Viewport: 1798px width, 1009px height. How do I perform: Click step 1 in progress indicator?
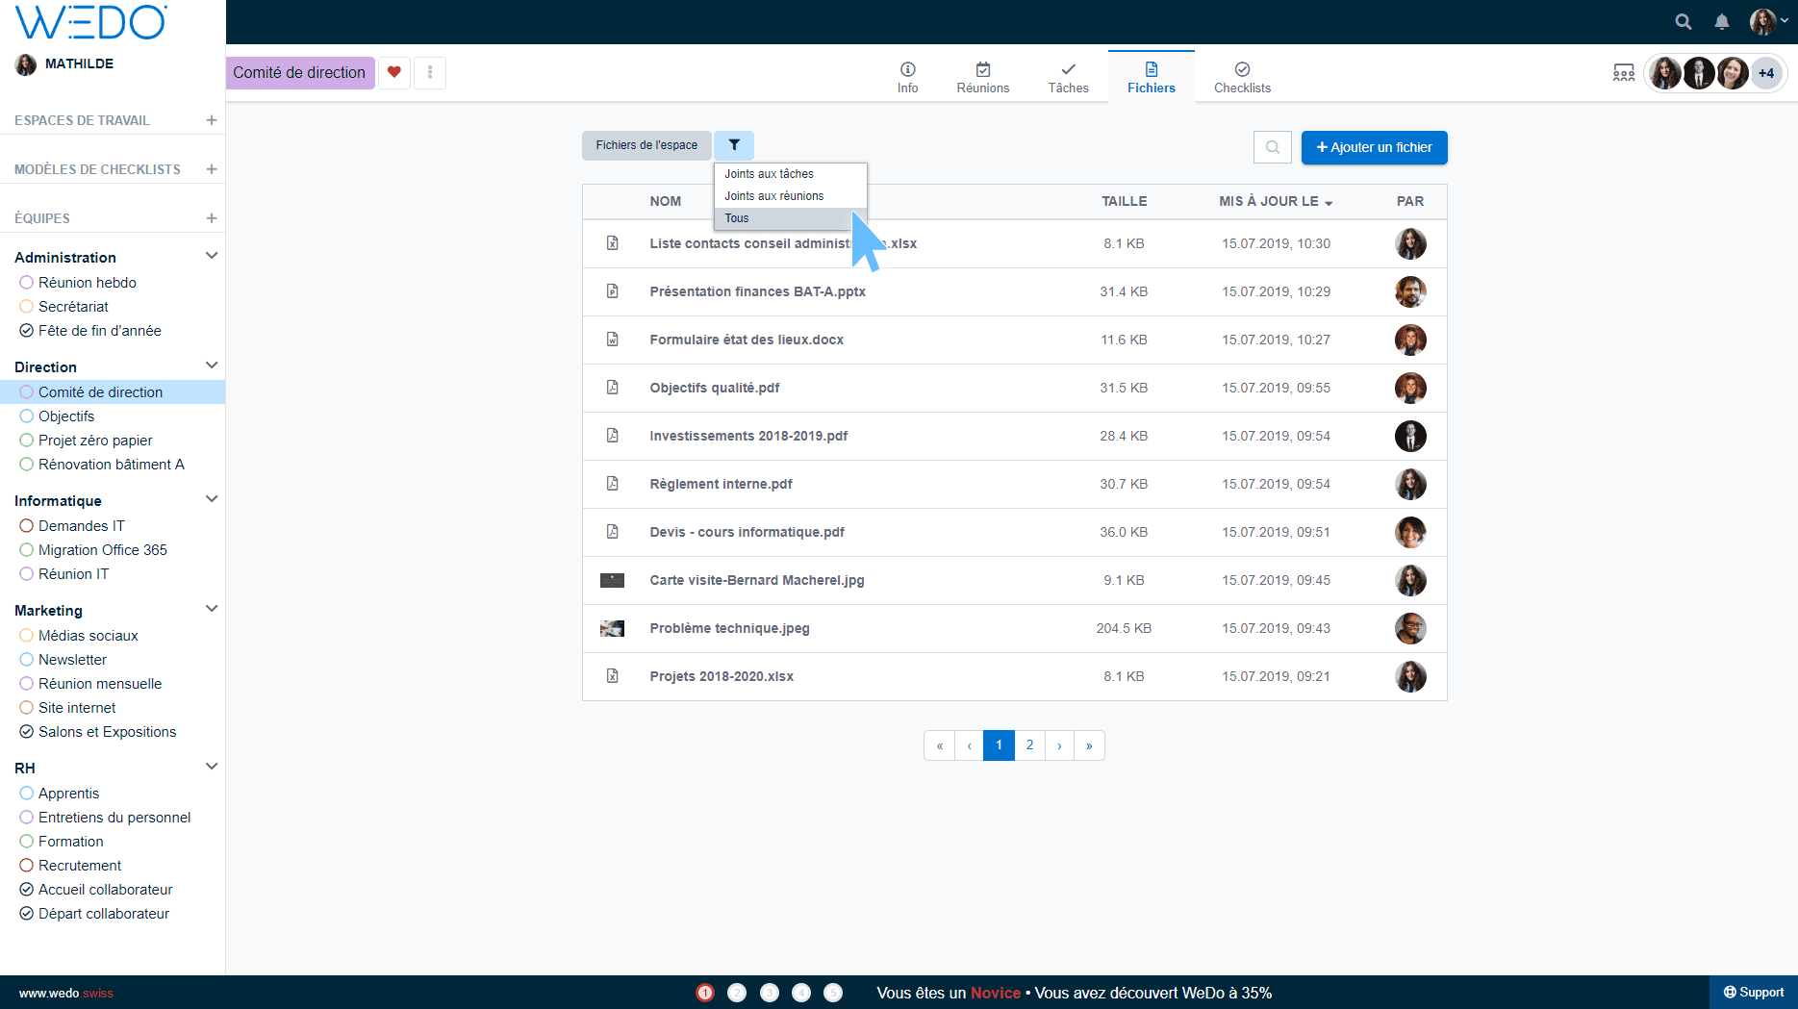pos(705,993)
